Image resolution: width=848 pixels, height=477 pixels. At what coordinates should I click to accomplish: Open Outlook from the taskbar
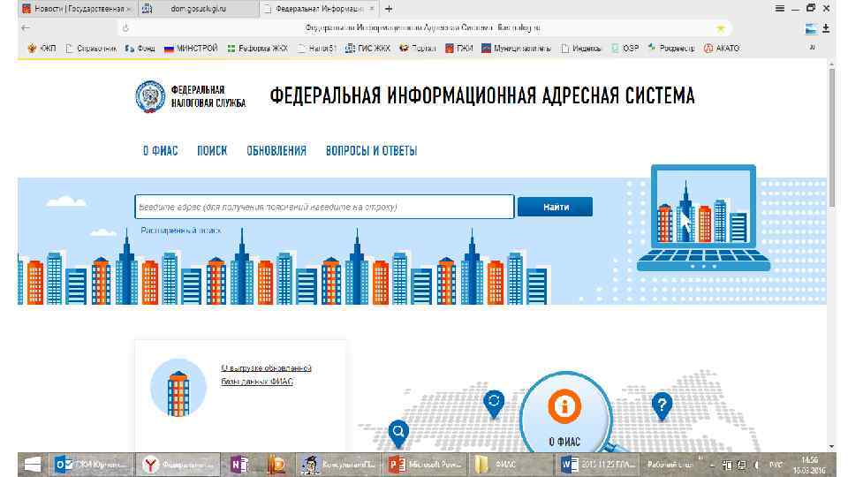coord(92,465)
